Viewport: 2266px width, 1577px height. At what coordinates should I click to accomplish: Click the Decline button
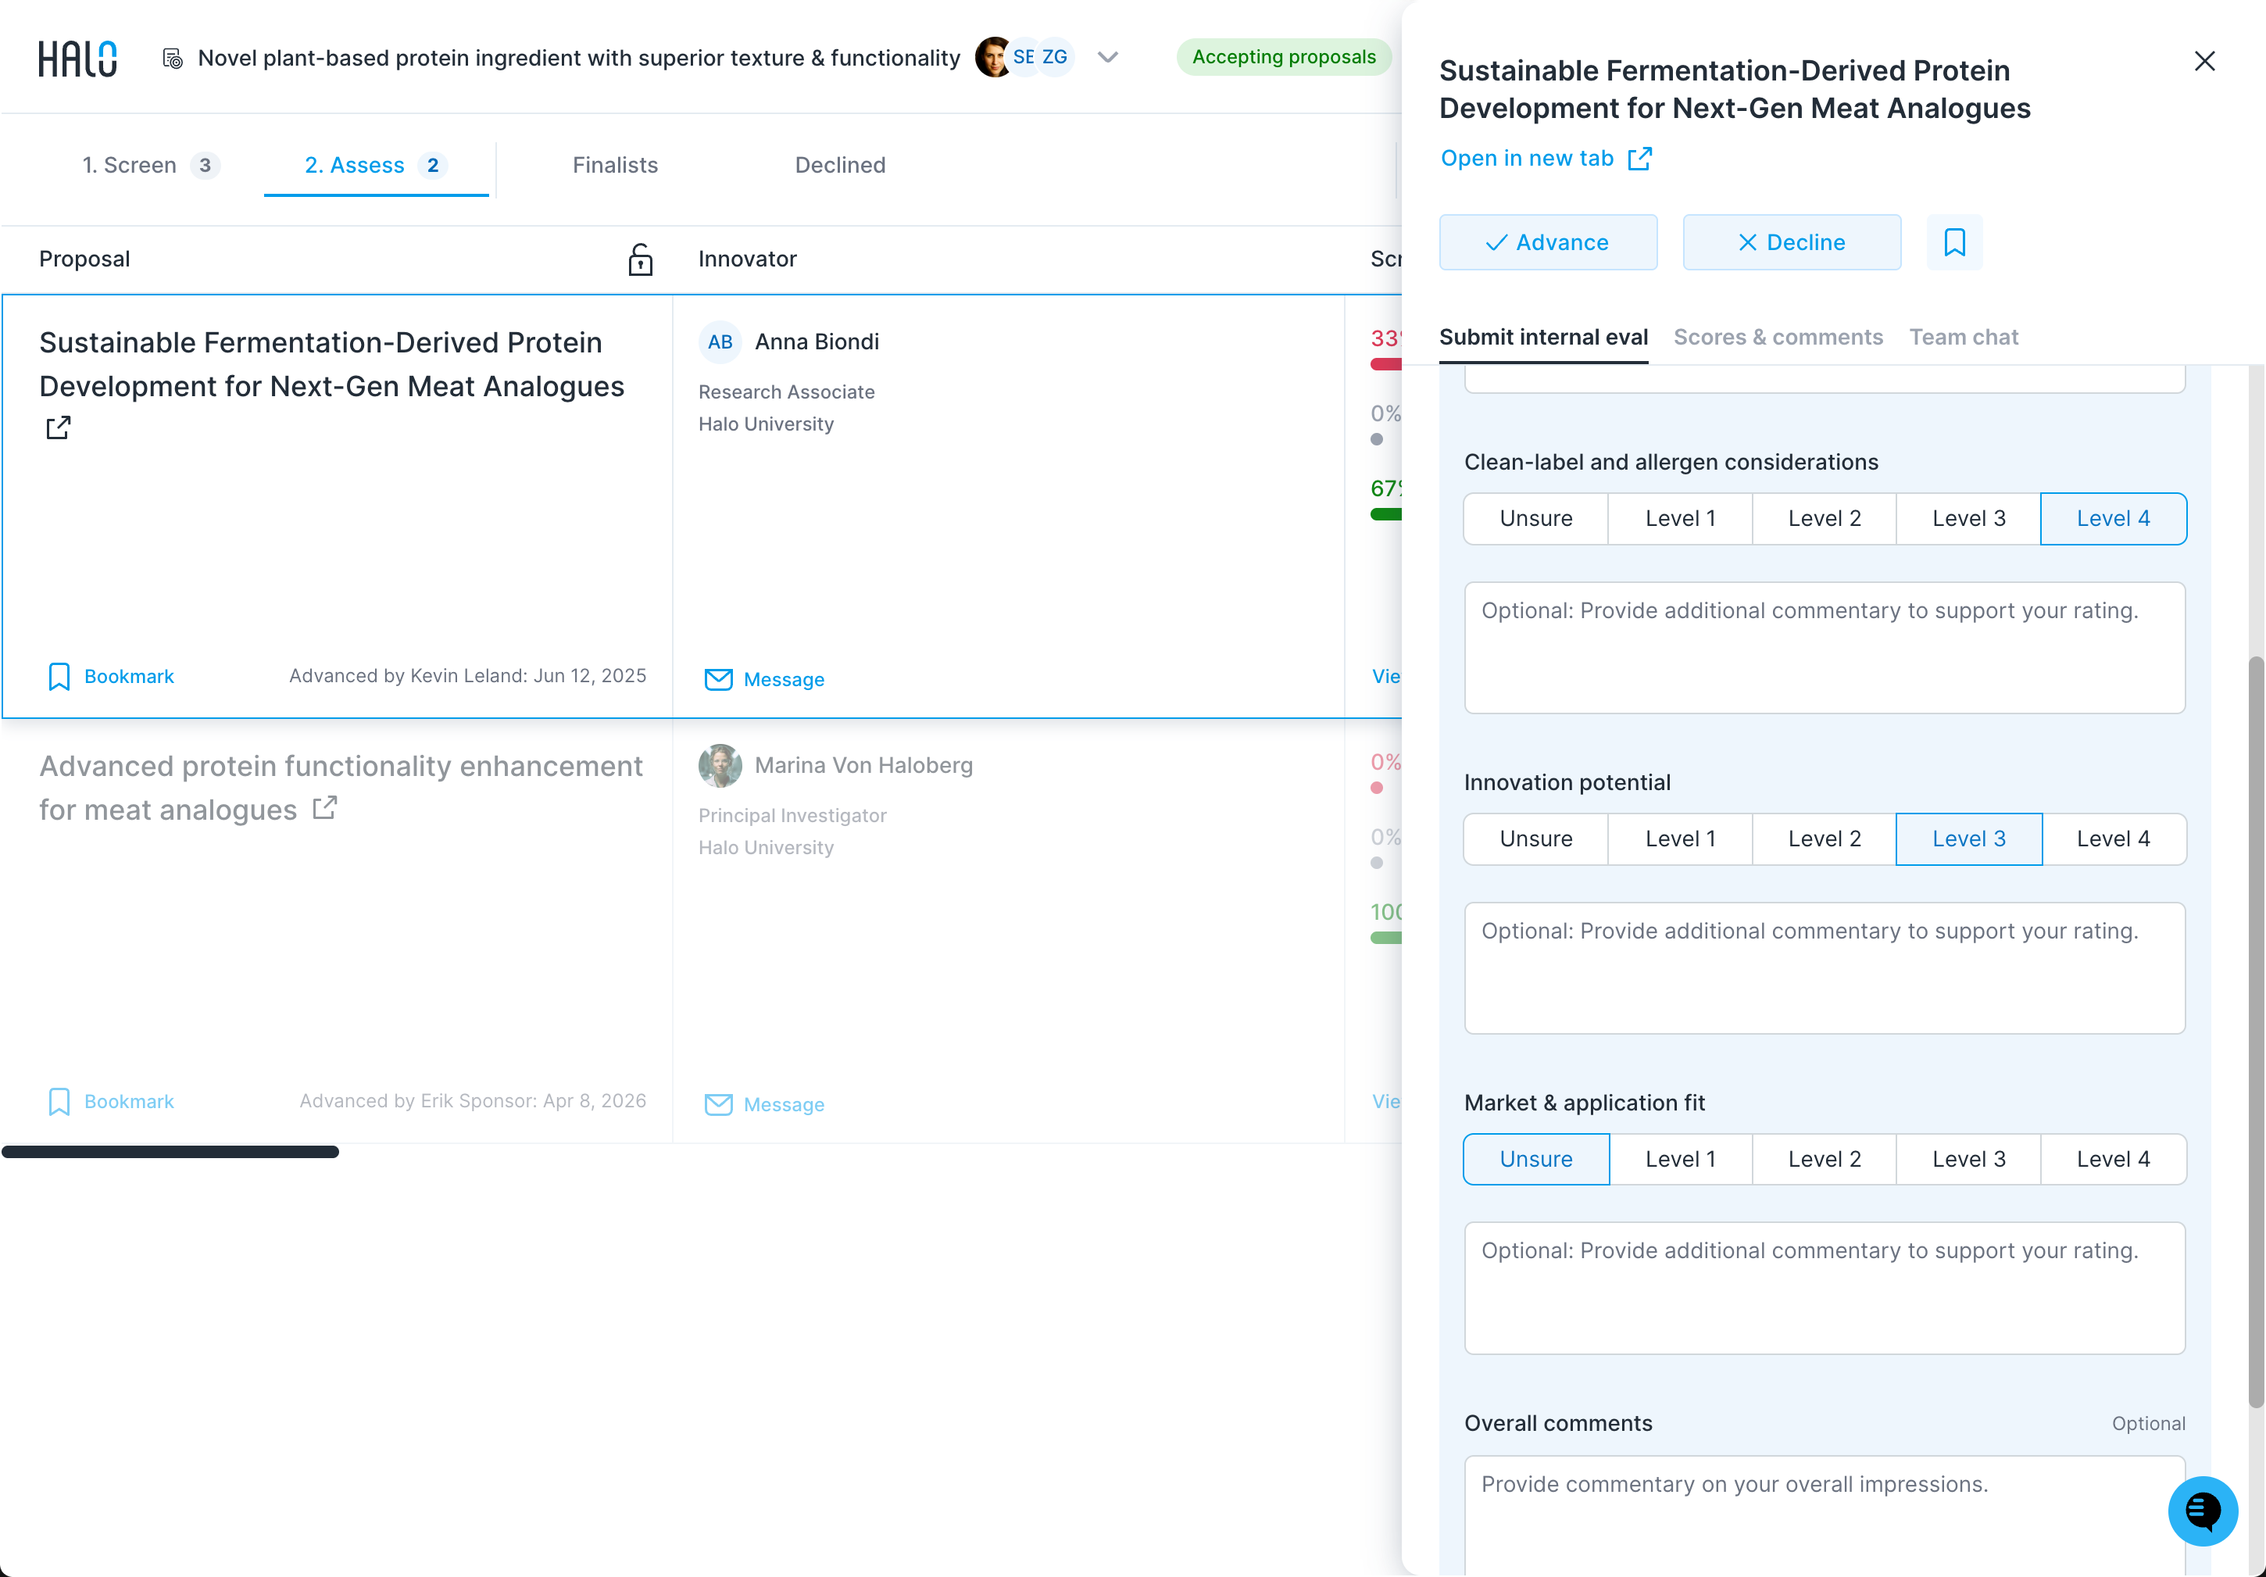pyautogui.click(x=1791, y=241)
